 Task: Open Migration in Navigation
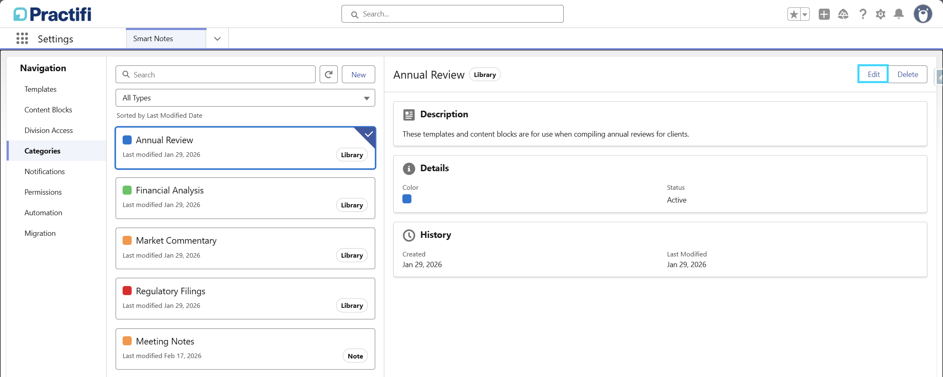(x=40, y=233)
